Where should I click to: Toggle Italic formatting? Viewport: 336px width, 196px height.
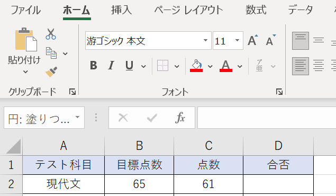tap(111, 65)
